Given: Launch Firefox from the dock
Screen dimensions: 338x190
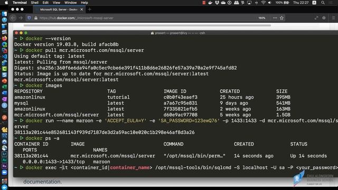Looking at the screenshot, I should [x=4, y=39].
